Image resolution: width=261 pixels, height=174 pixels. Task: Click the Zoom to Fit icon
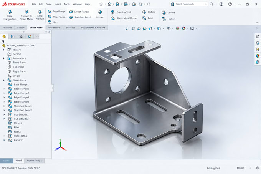[x=127, y=28]
